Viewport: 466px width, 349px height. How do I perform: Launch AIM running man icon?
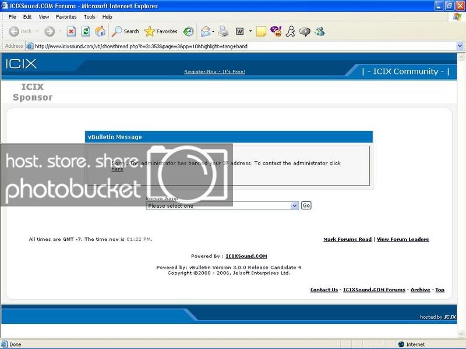tap(290, 31)
